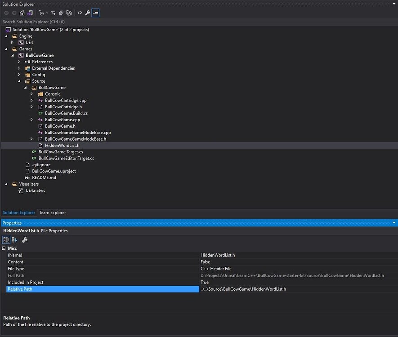
Task: Click the Home icon in Solution Explorer toolbar
Action: point(22,13)
